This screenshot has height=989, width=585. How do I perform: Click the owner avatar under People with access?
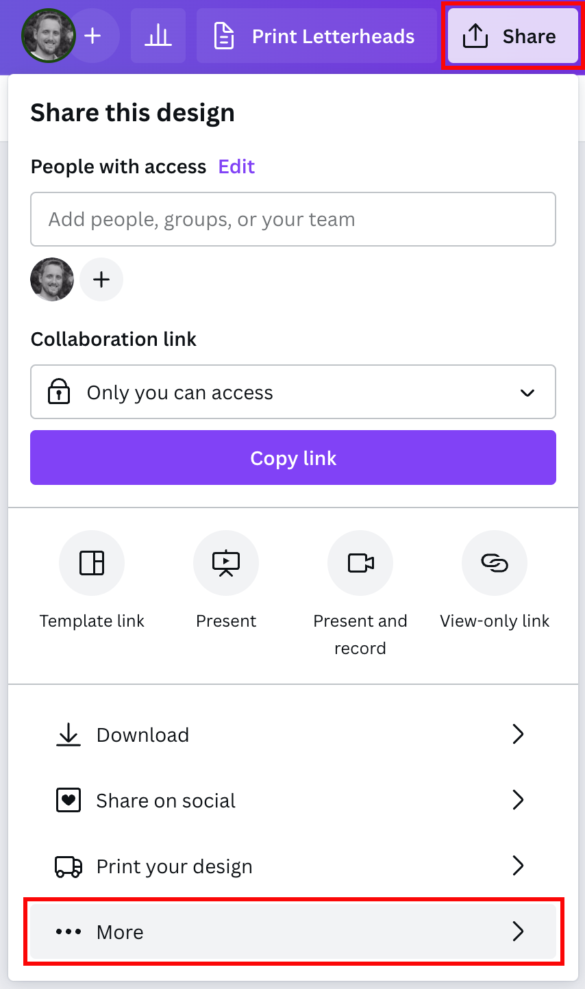(52, 279)
